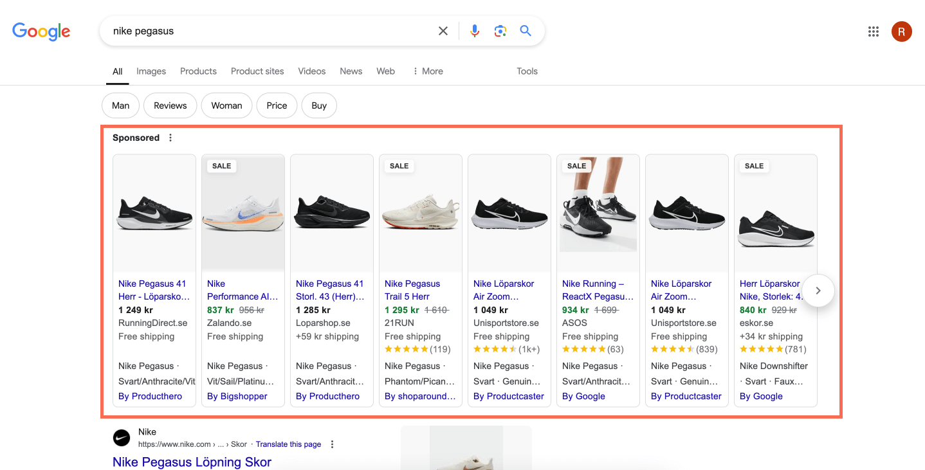Open your account profile avatar
925x470 pixels.
[901, 31]
